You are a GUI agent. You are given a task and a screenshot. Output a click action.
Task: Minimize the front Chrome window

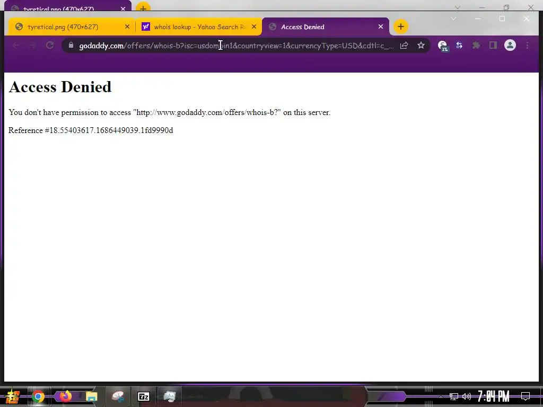coord(478,19)
